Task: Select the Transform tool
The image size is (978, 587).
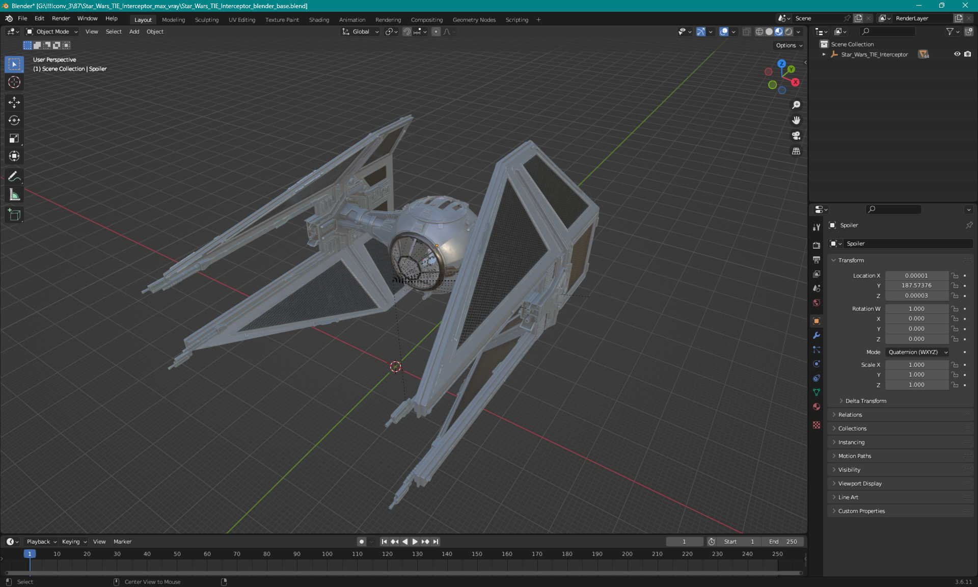Action: (x=14, y=156)
